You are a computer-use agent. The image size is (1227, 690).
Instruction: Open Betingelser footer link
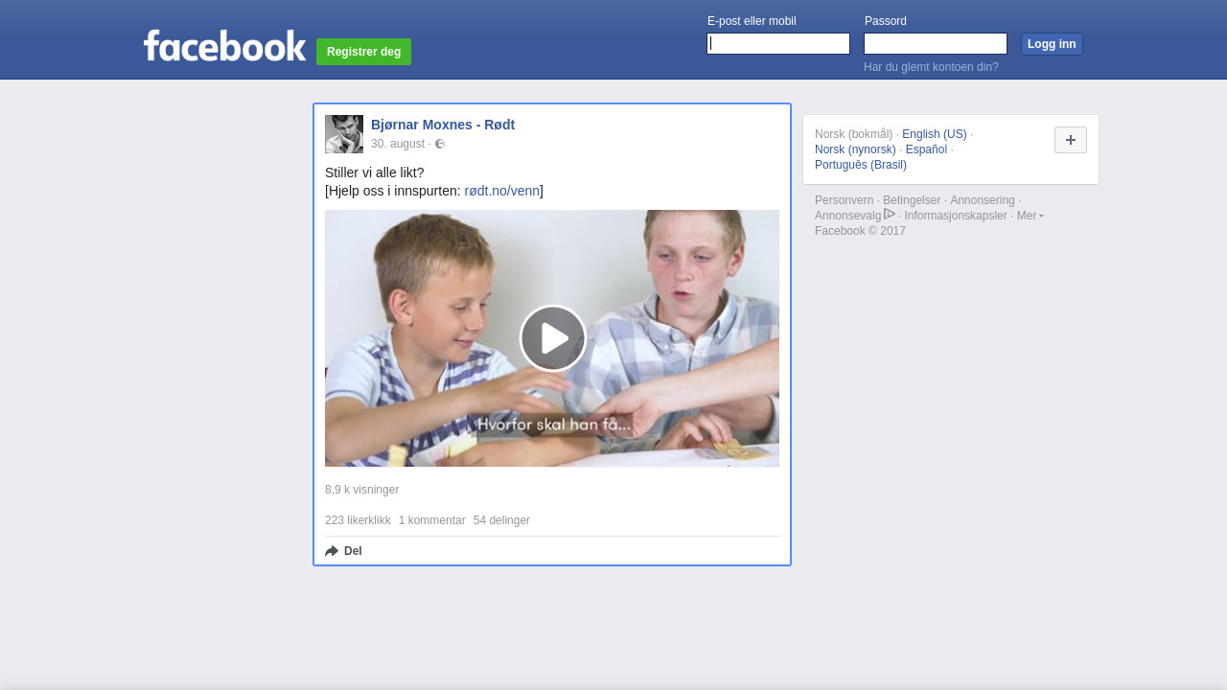click(x=912, y=200)
